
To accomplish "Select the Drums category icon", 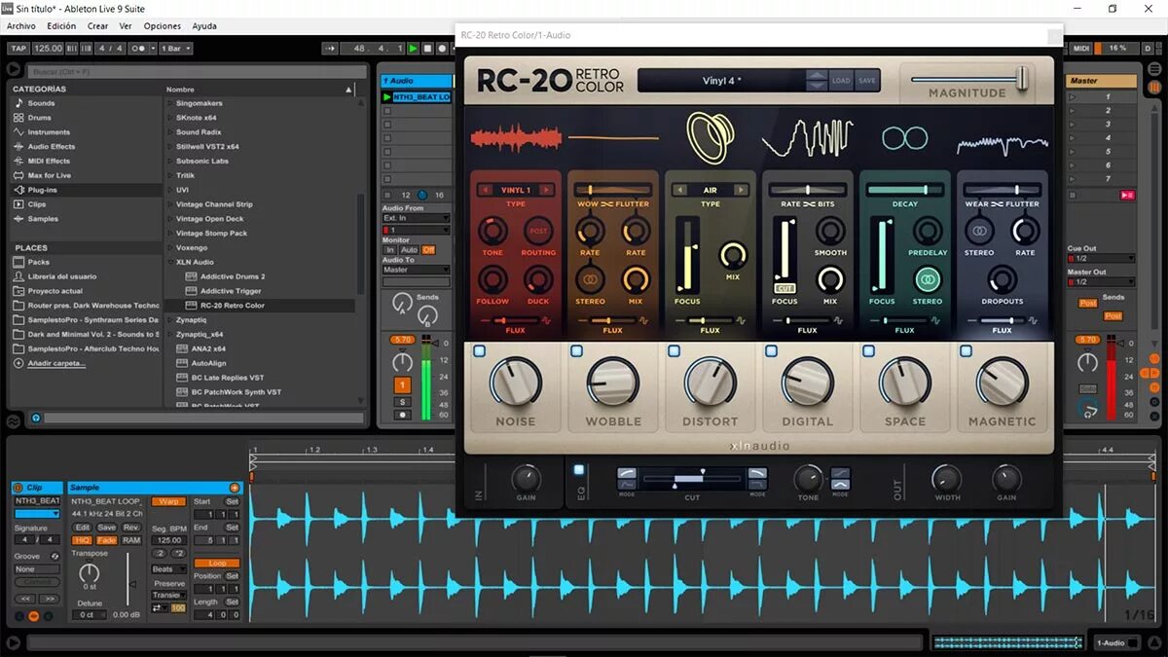I will point(18,118).
